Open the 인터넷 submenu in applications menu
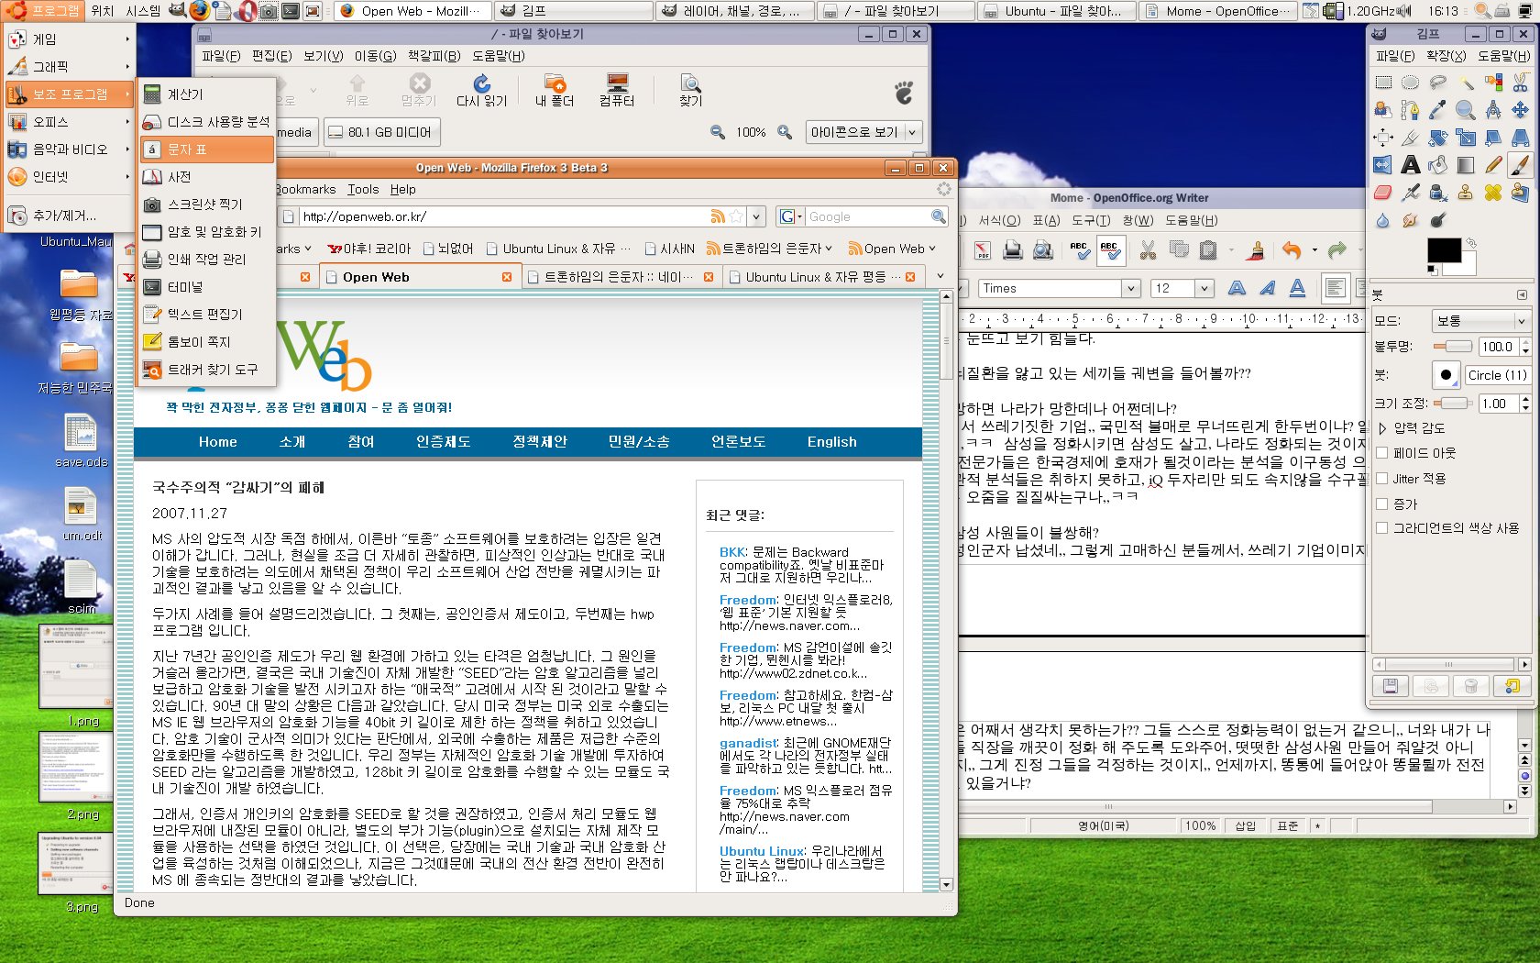Image resolution: width=1540 pixels, height=963 pixels. tap(69, 176)
